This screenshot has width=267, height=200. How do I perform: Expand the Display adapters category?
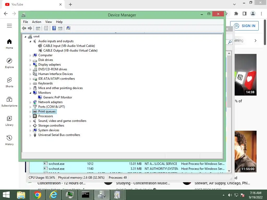pyautogui.click(x=30, y=65)
